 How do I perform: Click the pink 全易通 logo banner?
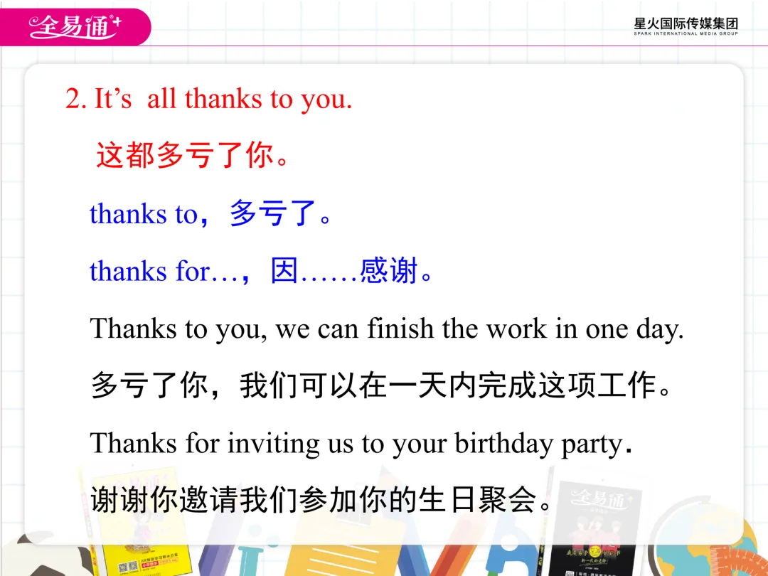pos(75,27)
